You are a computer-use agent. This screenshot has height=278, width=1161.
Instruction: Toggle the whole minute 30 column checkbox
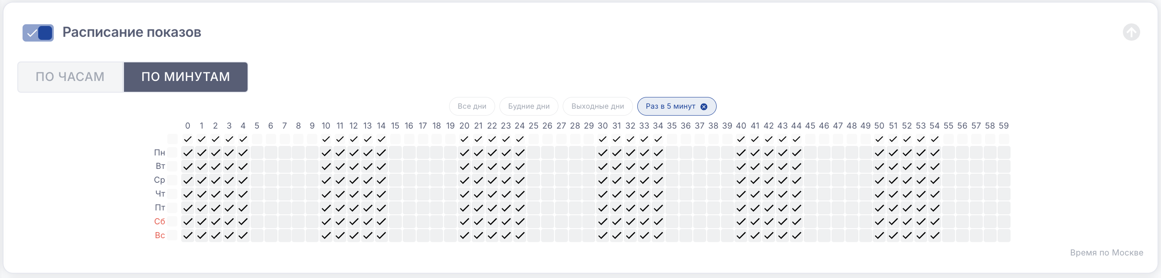[603, 139]
